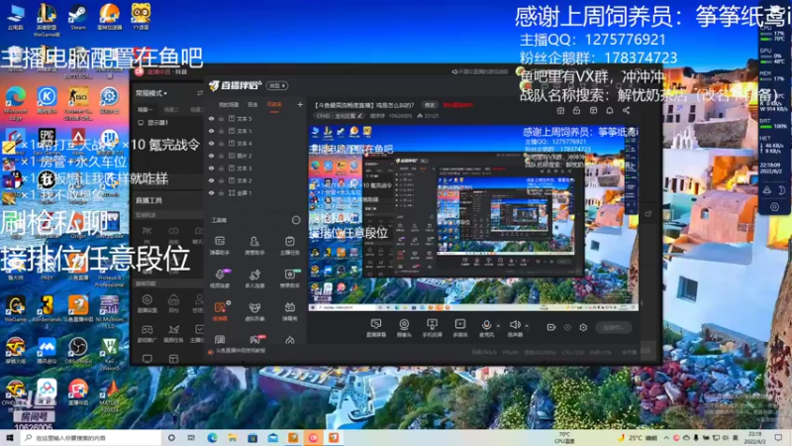Hide the 文本 1 layer
This screenshot has height=446, width=792.
tap(211, 131)
